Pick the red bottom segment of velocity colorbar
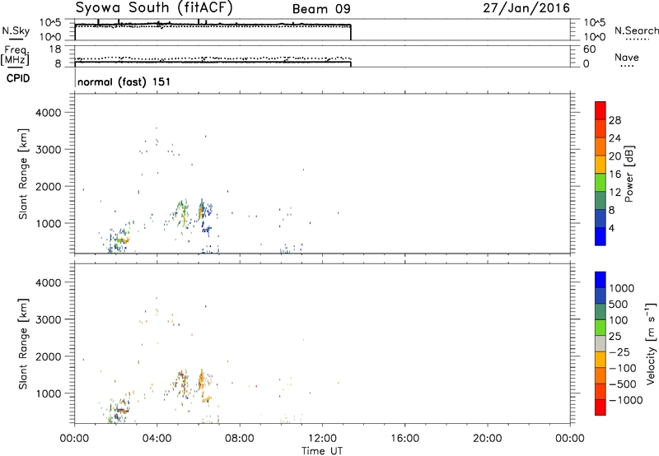The height and width of the screenshot is (456, 659). (601, 407)
